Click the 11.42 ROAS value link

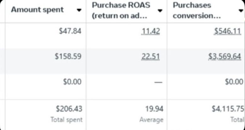pos(151,31)
